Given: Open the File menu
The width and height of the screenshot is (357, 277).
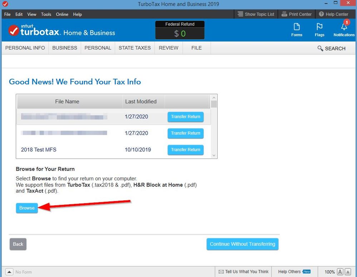Looking at the screenshot, I should tap(7, 14).
